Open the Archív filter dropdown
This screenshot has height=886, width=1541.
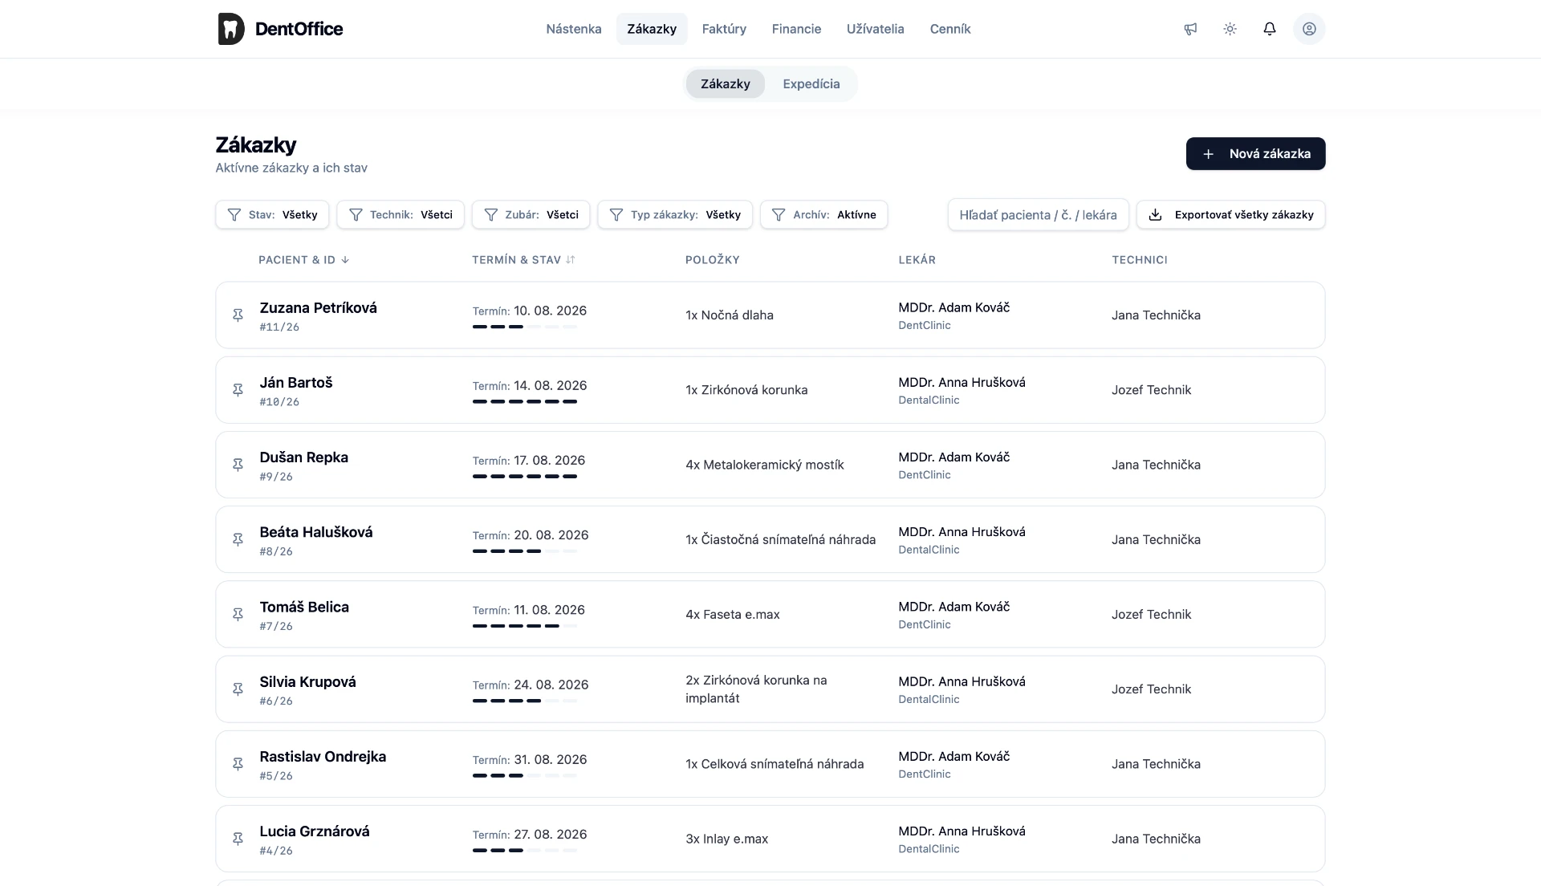[823, 215]
